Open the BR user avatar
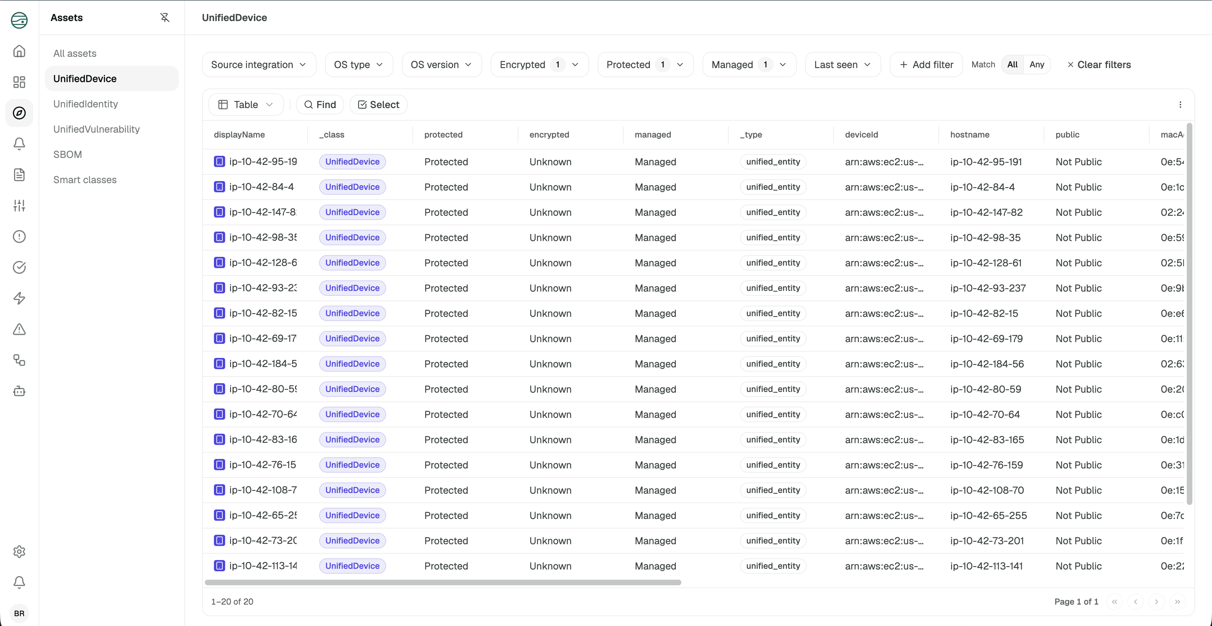Image resolution: width=1212 pixels, height=626 pixels. point(19,613)
